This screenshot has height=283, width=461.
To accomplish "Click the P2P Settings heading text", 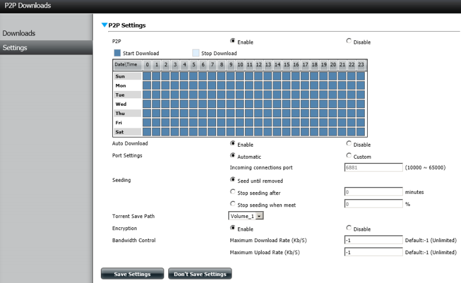I will coord(127,25).
